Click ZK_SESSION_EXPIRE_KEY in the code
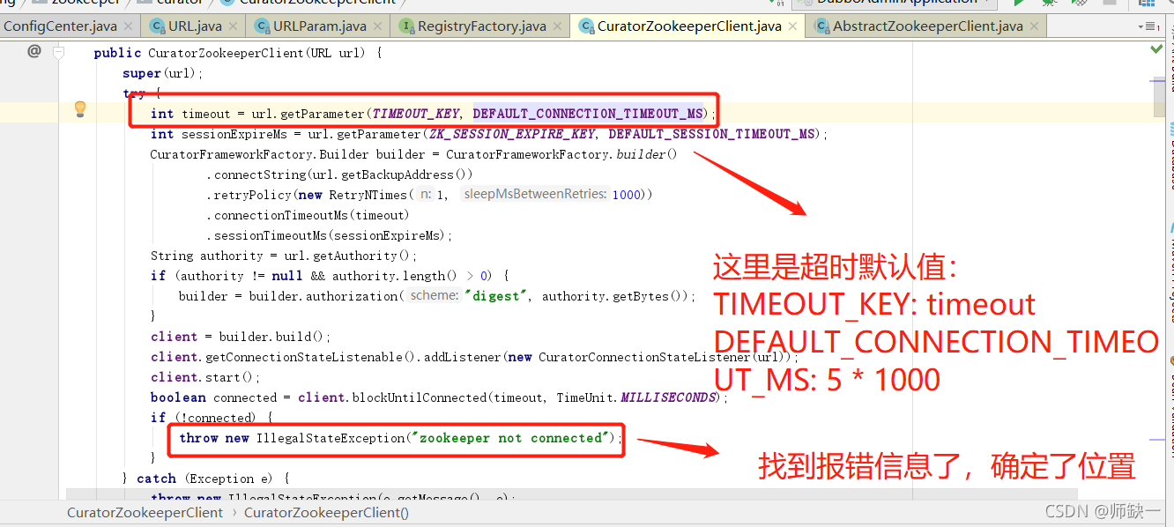Image resolution: width=1174 pixels, height=527 pixels. tap(512, 134)
